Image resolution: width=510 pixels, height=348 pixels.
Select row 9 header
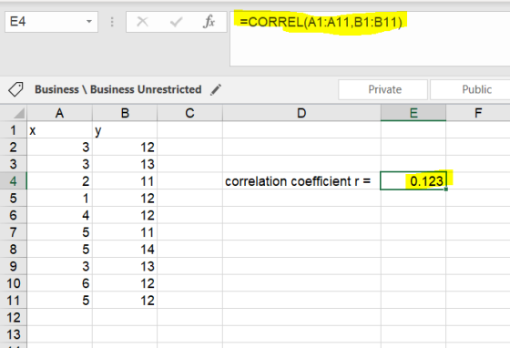coord(13,266)
